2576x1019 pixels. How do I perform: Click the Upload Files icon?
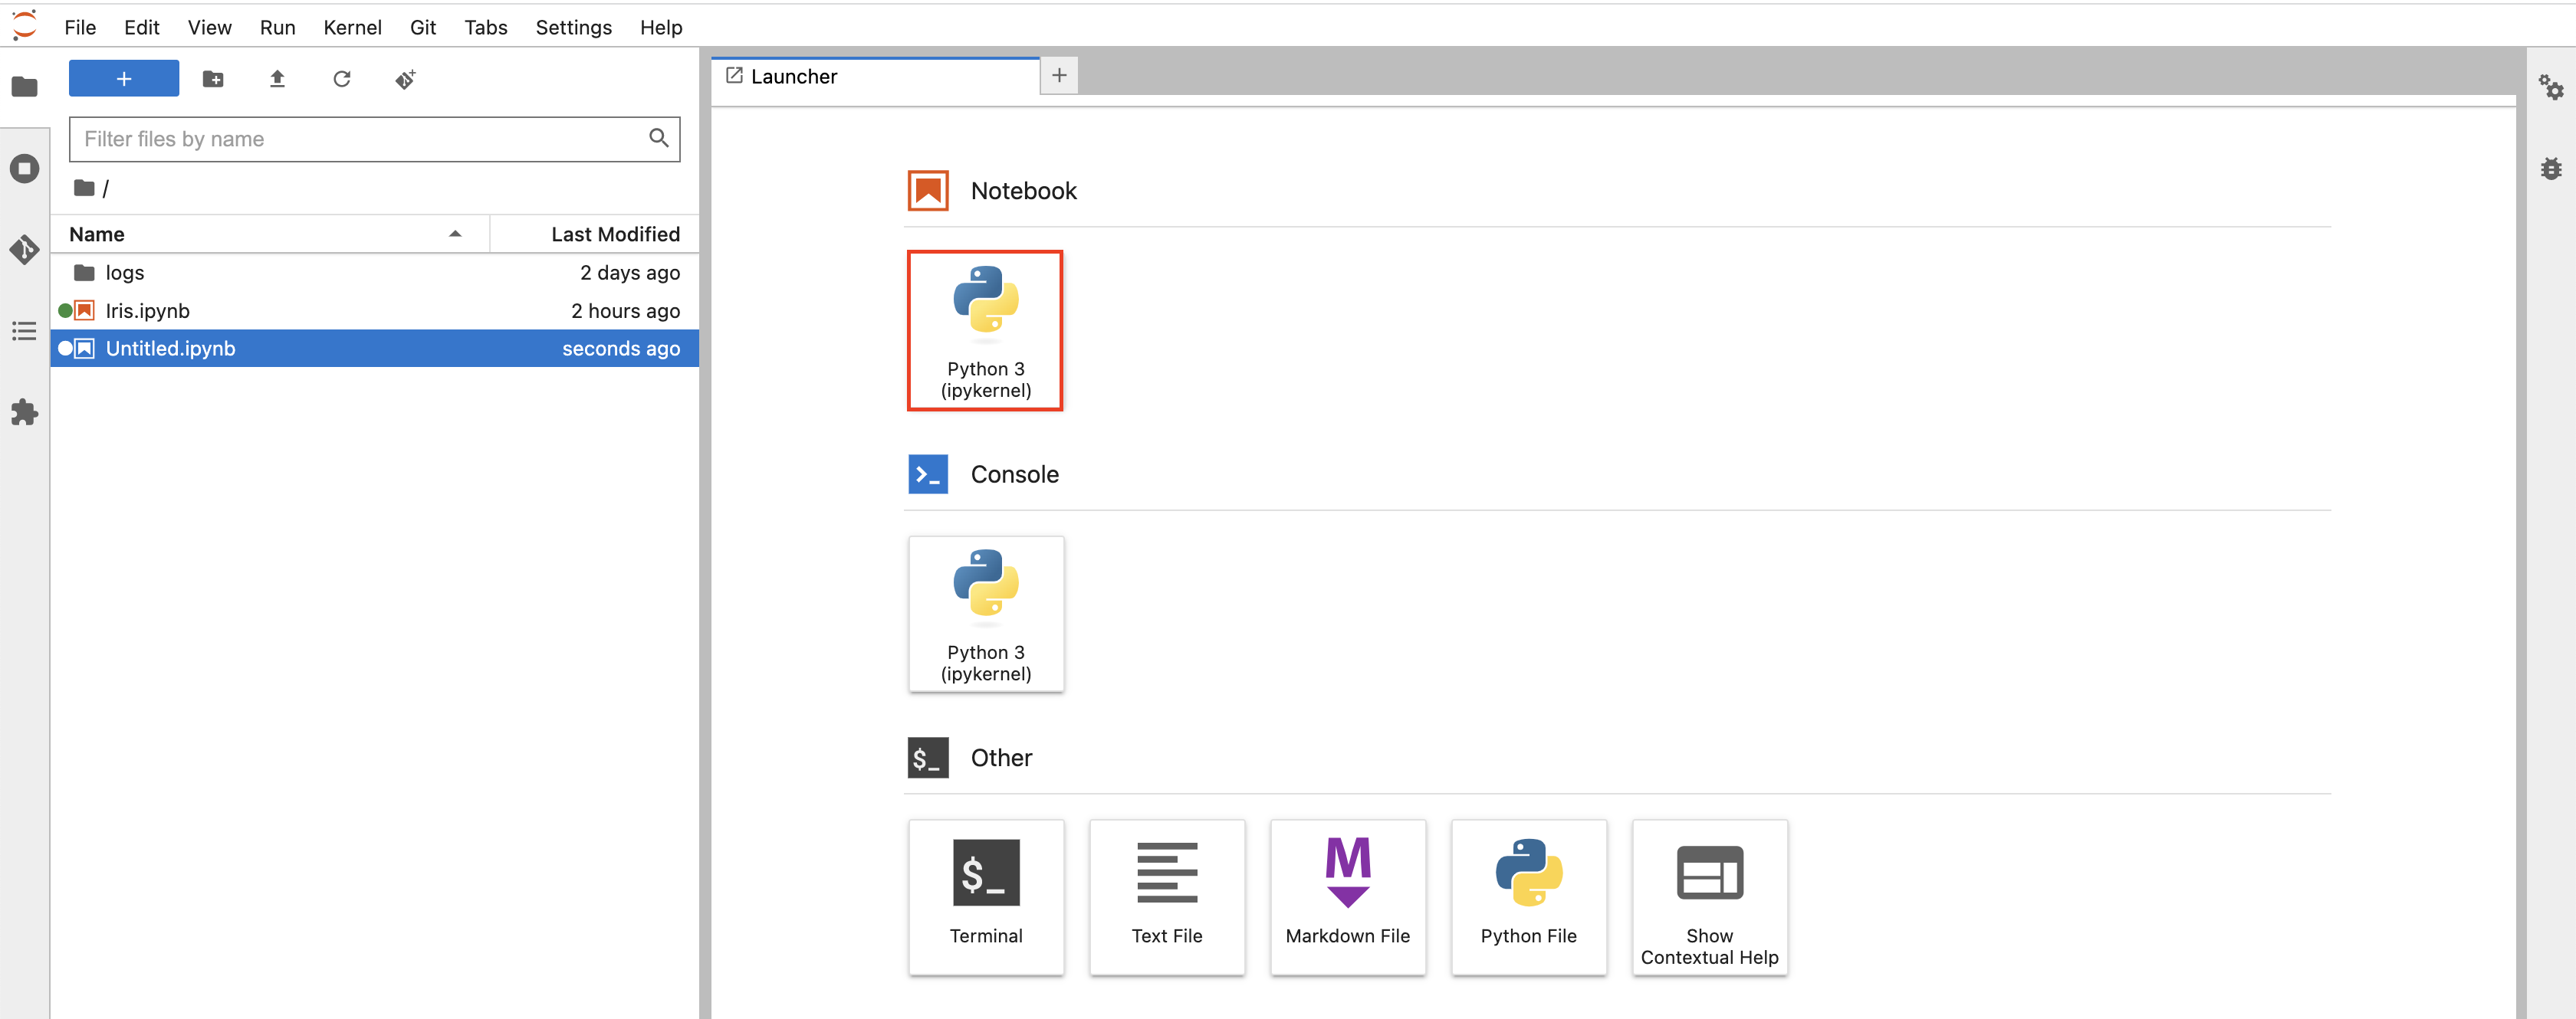(x=277, y=79)
